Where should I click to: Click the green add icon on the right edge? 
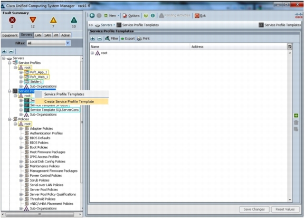point(296,116)
